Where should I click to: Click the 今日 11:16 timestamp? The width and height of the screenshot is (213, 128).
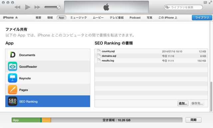tap(168, 56)
